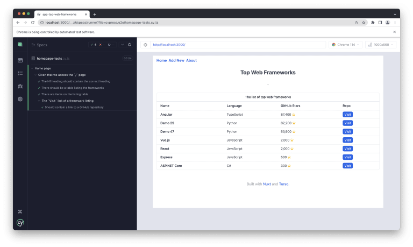Collapse 'Given that we access' suite

click(35, 75)
